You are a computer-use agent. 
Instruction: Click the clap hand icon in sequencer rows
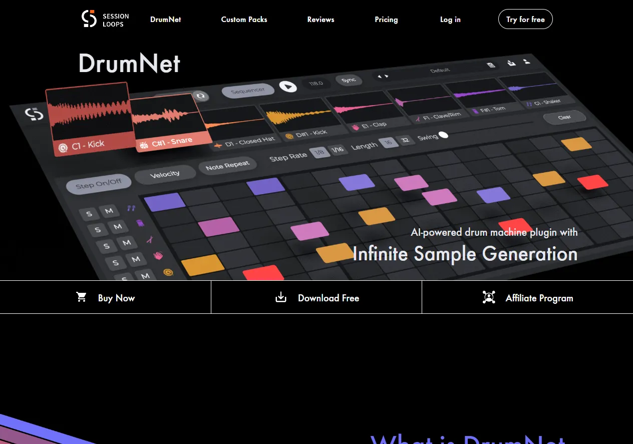(x=158, y=255)
